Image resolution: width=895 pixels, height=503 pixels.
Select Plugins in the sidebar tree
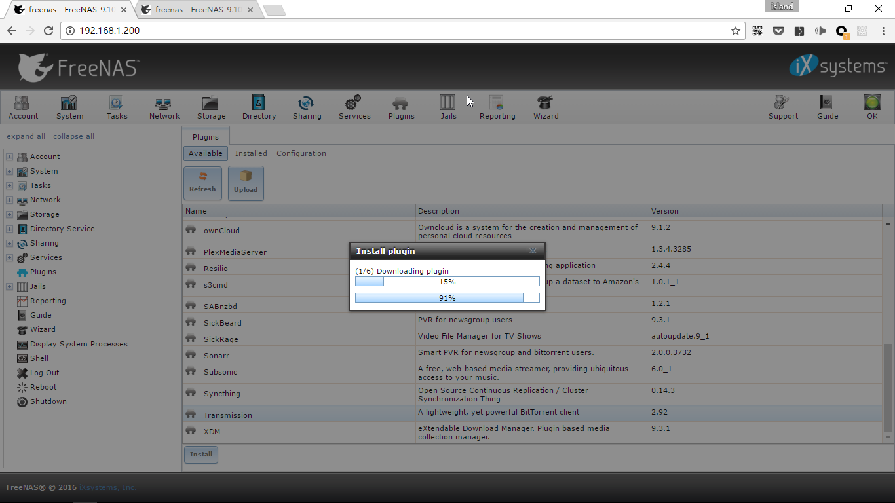tap(43, 272)
